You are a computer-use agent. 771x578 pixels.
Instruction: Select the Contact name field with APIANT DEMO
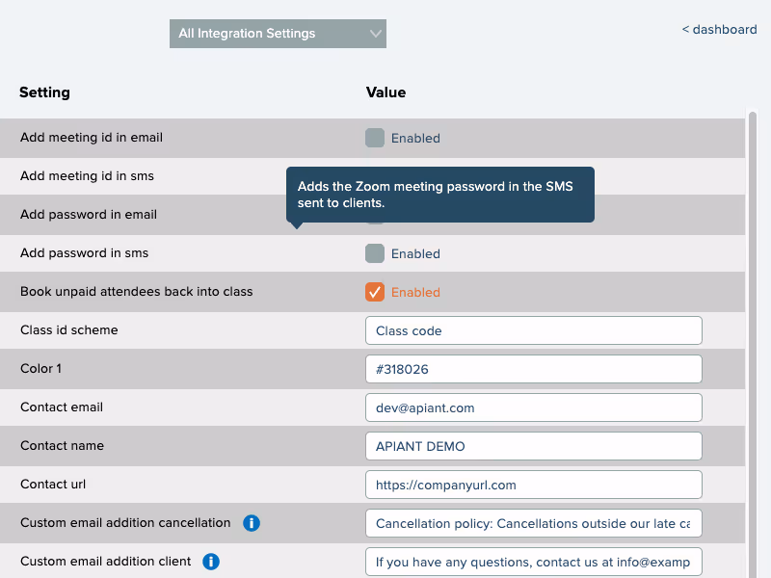(534, 446)
